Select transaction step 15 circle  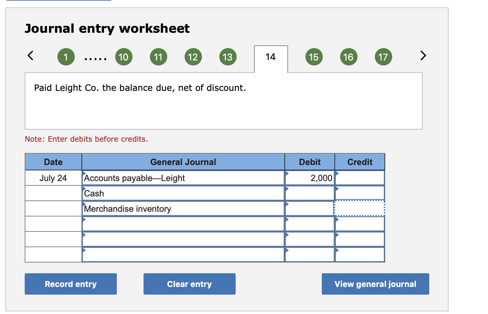coord(314,57)
